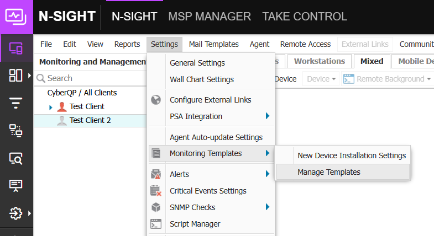Screen dimensions: 434x236
Task: Switch to TAKE CONTROL
Action: pos(305,17)
